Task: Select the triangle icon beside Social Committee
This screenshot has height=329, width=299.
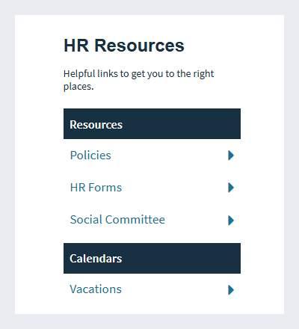Action: coord(231,220)
